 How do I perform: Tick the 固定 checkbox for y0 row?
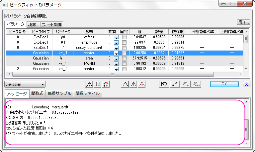point(124,37)
